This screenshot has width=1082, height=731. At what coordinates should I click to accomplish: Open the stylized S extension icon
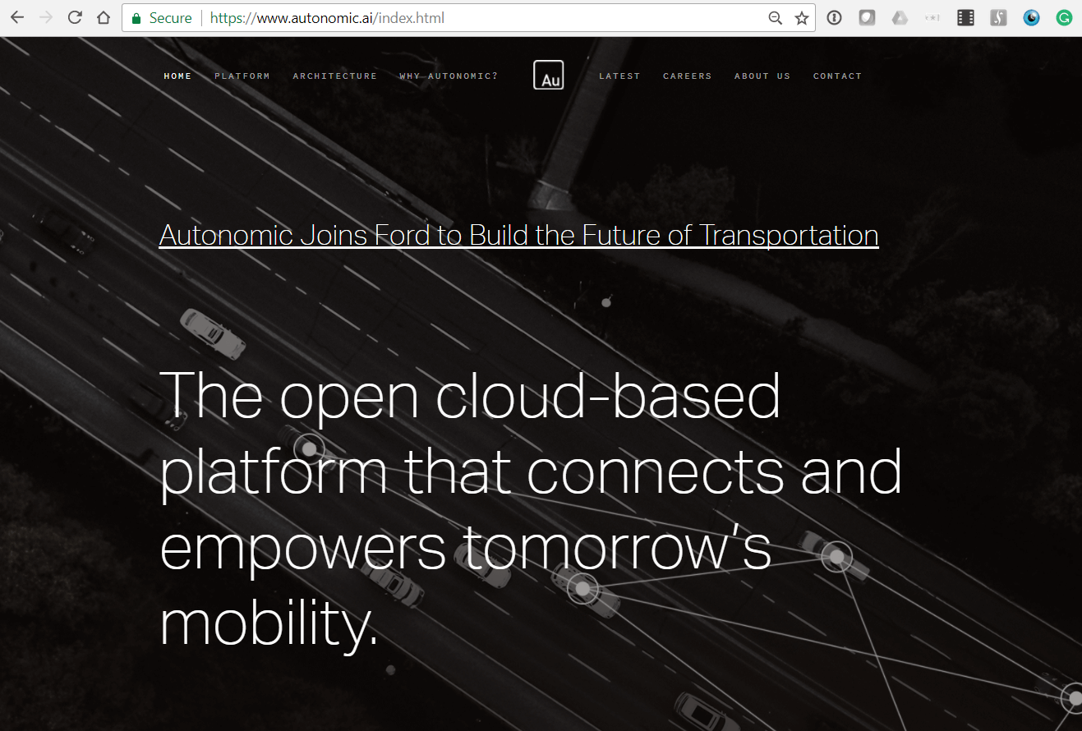pos(998,16)
